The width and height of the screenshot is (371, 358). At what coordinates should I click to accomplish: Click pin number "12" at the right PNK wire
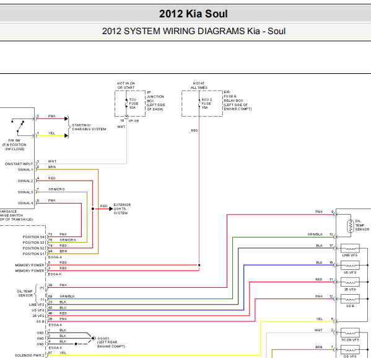(x=331, y=297)
